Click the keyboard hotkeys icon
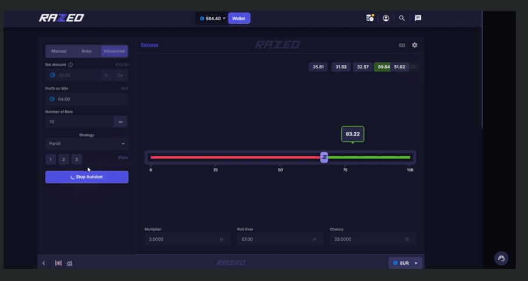This screenshot has width=528, height=281. [402, 45]
